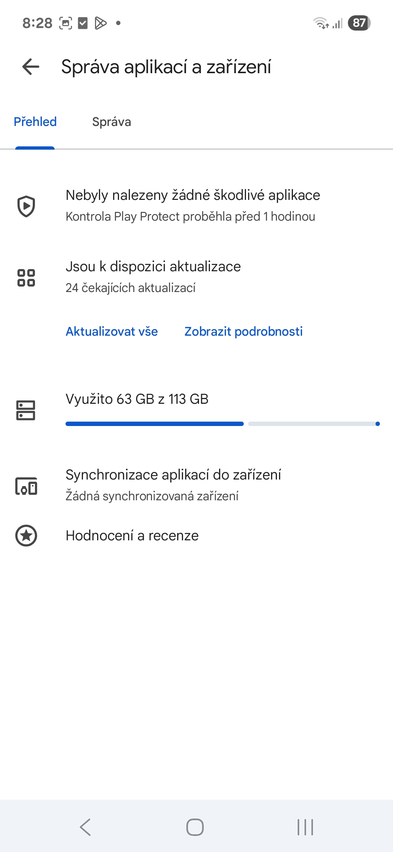Tap Zobrazit podrobnosti link
Screen dimensions: 393x852
pos(243,331)
